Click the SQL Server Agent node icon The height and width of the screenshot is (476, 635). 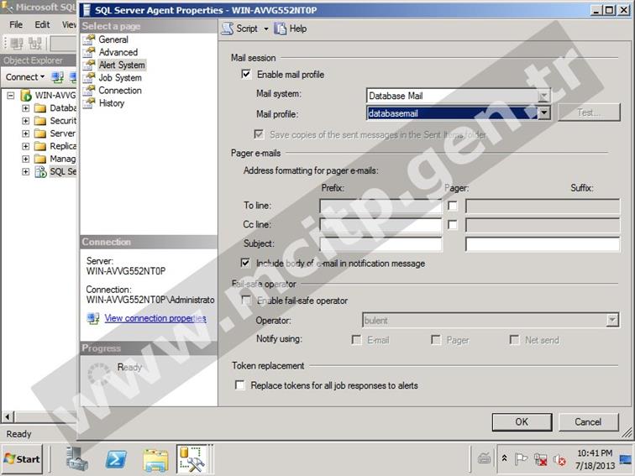point(40,171)
